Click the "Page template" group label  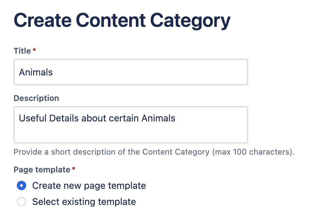coord(42,170)
